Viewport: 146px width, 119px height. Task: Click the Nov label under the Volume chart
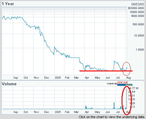[36, 112]
